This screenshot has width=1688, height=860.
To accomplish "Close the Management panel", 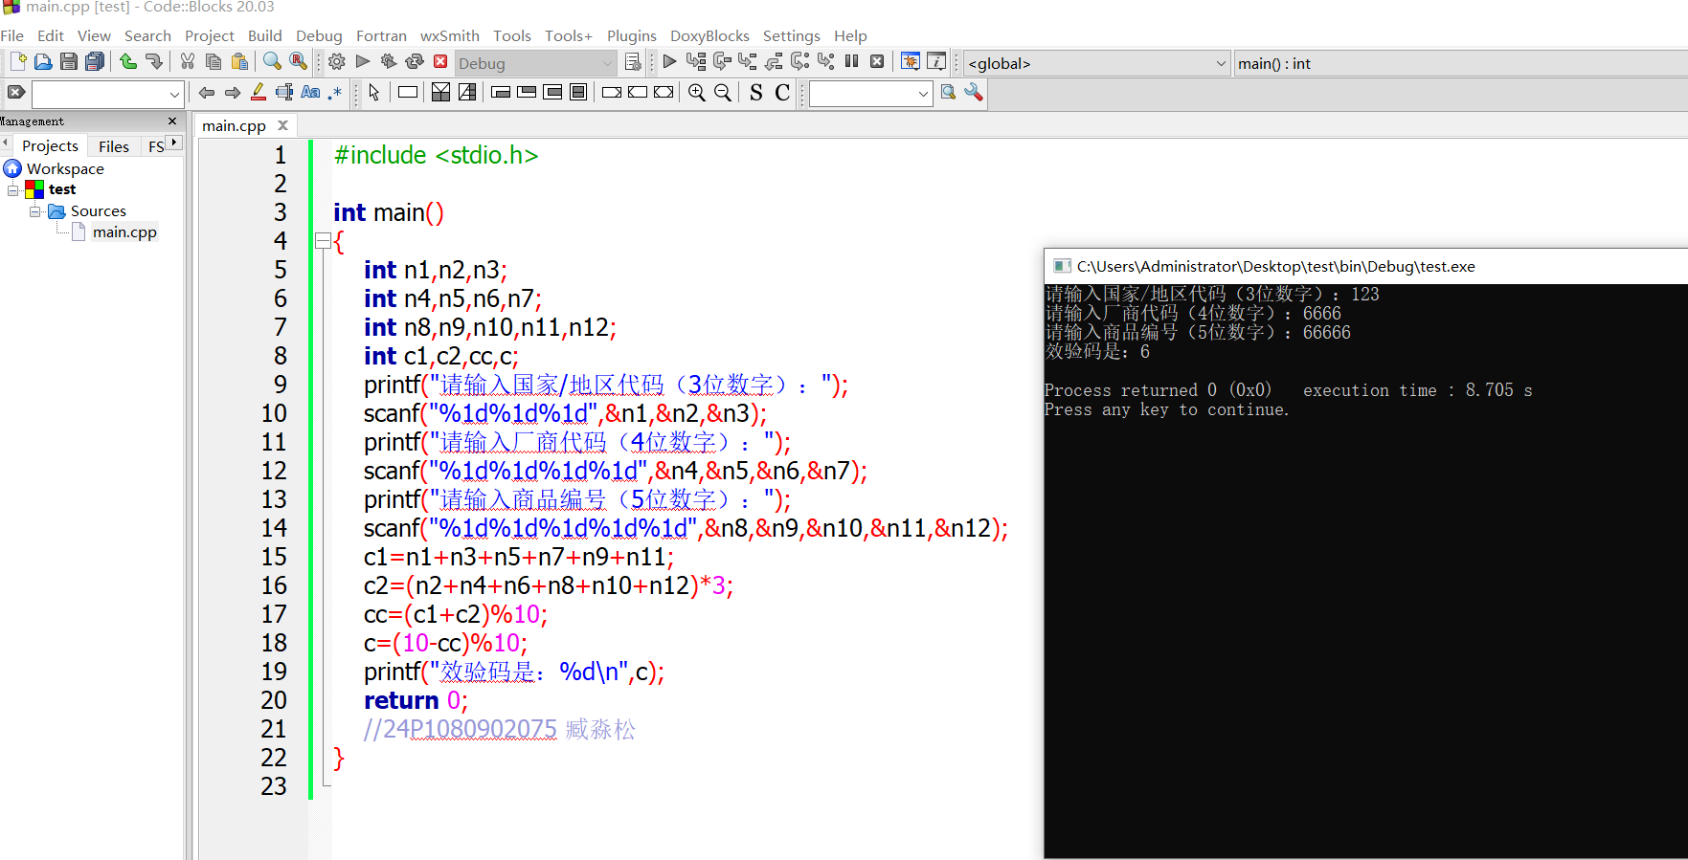I will (x=172, y=121).
